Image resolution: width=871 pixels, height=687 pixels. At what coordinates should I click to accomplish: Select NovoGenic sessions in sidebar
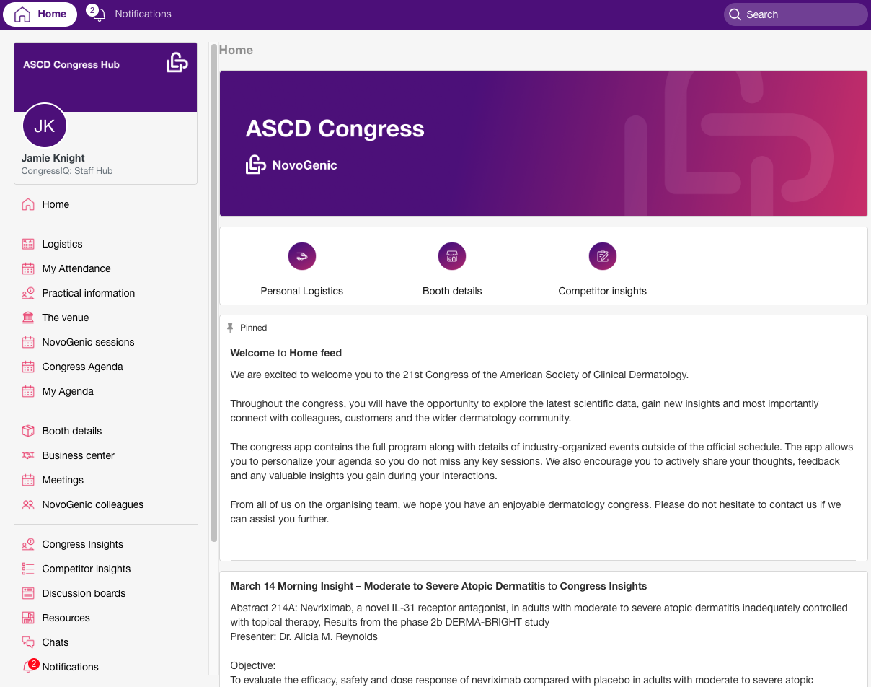point(88,342)
